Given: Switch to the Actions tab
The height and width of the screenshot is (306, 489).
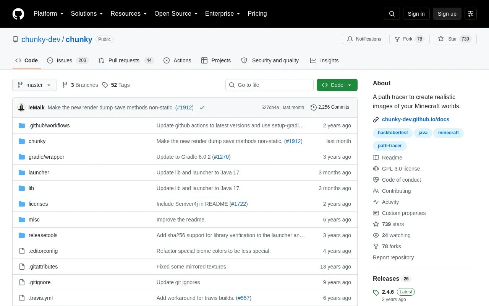Looking at the screenshot, I should pos(177,60).
